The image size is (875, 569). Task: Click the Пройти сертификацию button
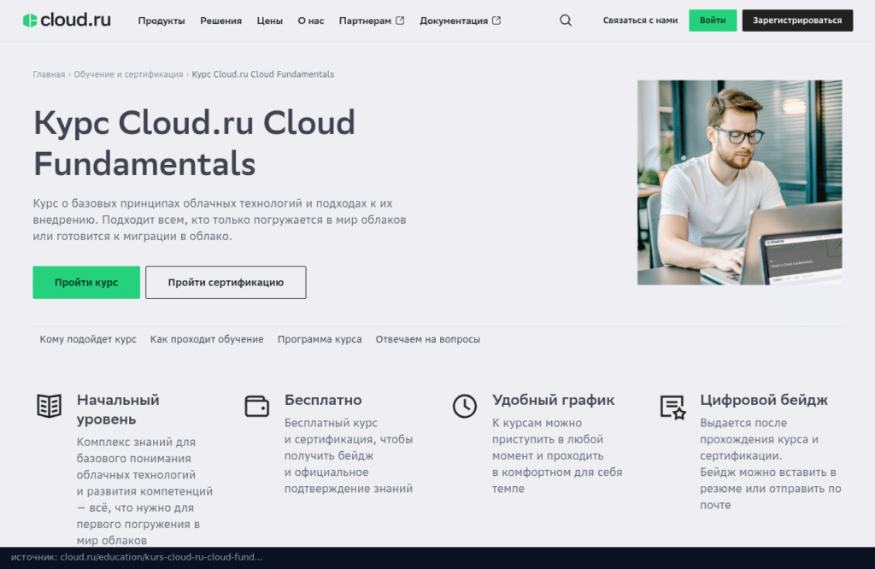pyautogui.click(x=226, y=282)
